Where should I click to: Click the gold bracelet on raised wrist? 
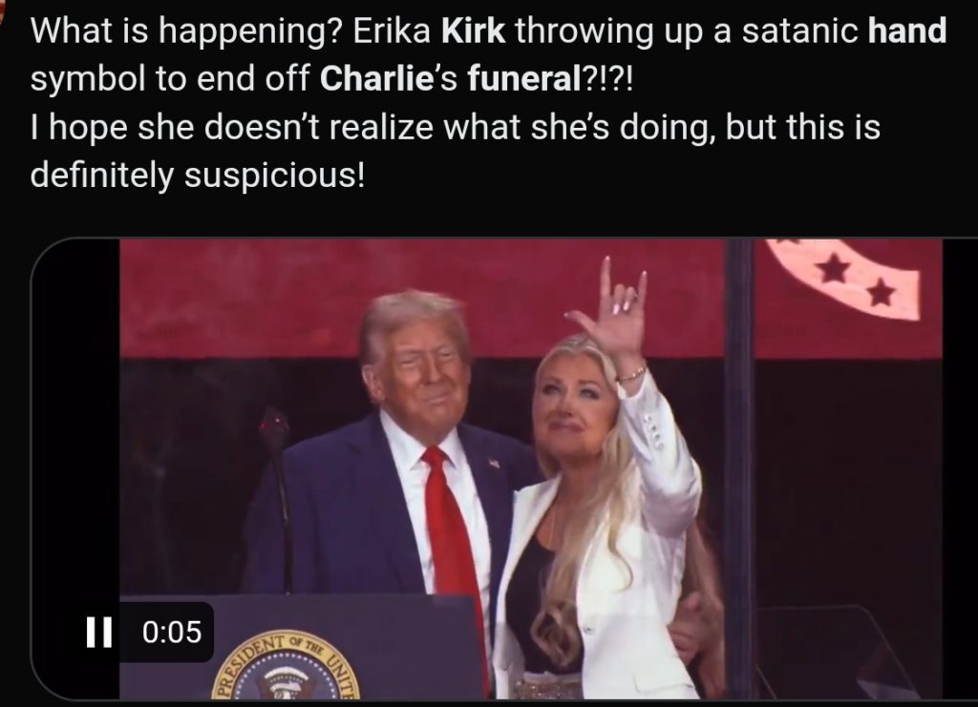pos(631,374)
